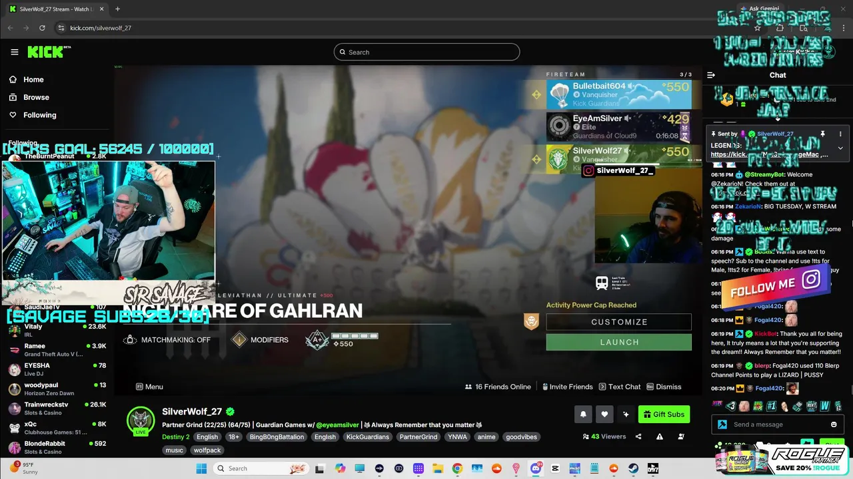
Task: Select the goodvibes tag
Action: click(x=520, y=437)
